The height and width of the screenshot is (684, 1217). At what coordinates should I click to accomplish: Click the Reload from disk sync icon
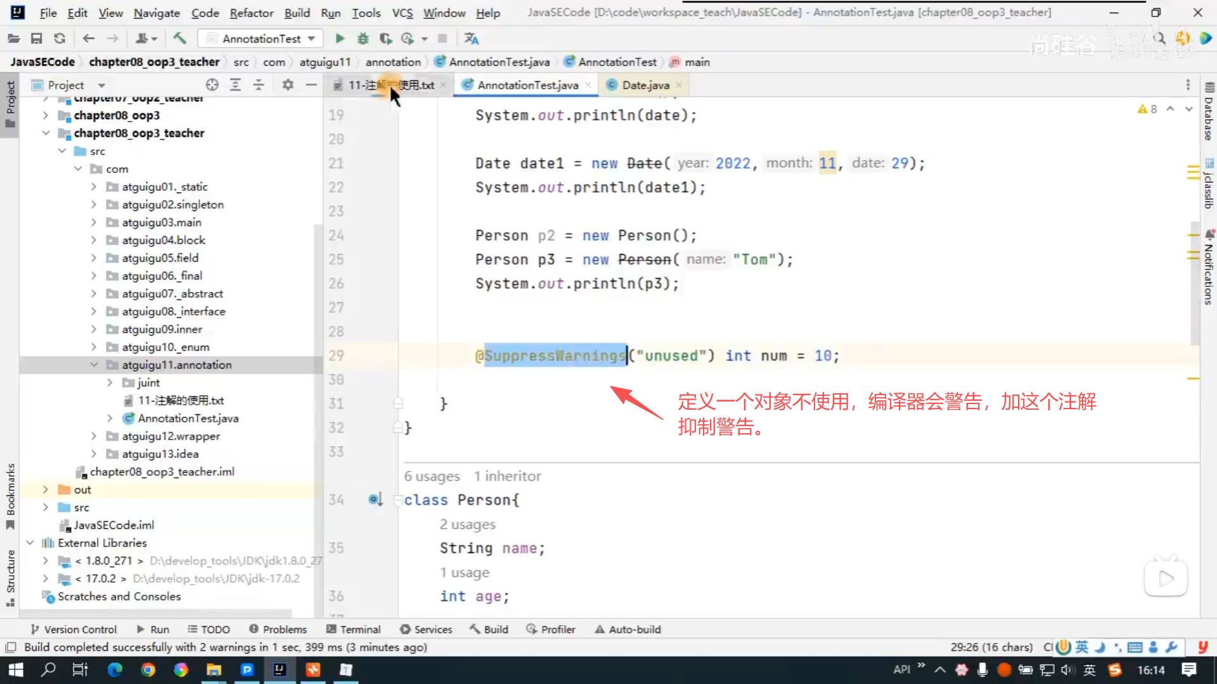[60, 39]
